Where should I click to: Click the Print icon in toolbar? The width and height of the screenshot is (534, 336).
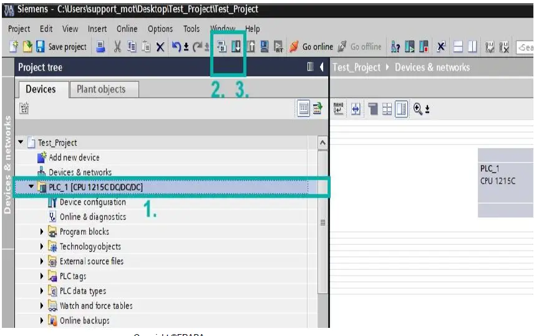point(100,47)
